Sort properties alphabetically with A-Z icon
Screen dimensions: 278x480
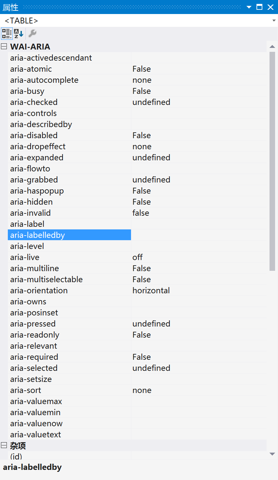point(19,34)
